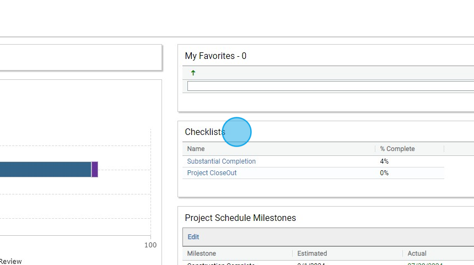Click the Checklists panel title

(204, 132)
